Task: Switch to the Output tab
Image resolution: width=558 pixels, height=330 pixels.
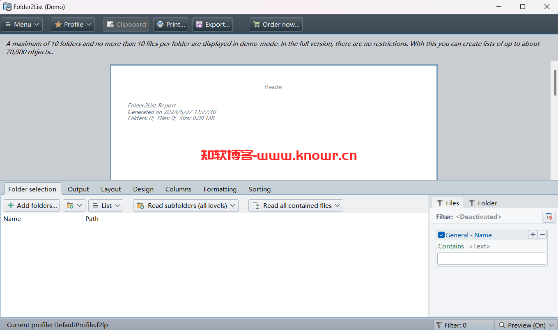Action: 78,189
